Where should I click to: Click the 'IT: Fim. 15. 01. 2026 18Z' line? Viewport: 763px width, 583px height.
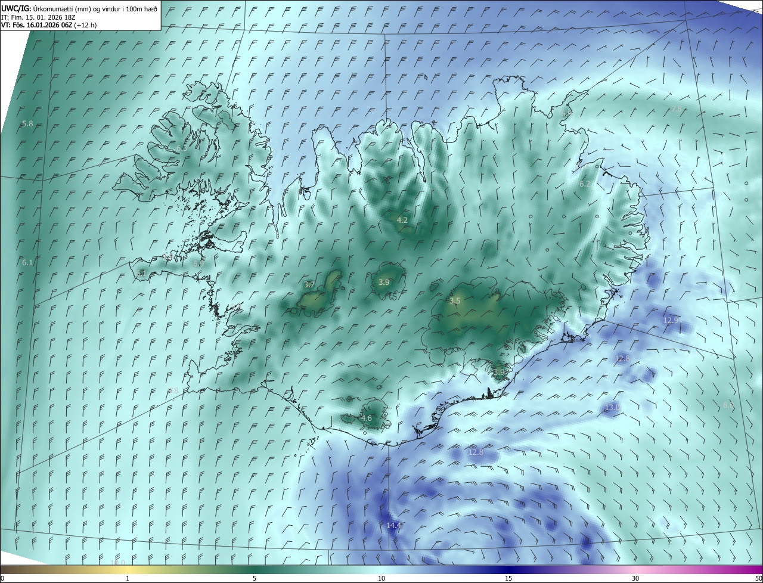(39, 17)
